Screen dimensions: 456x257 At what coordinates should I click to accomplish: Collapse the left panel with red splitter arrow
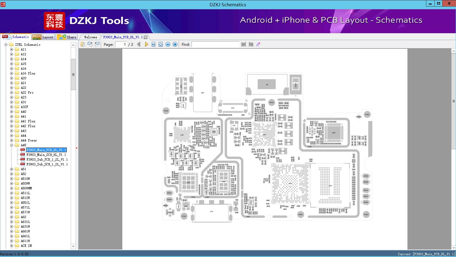pos(77,148)
